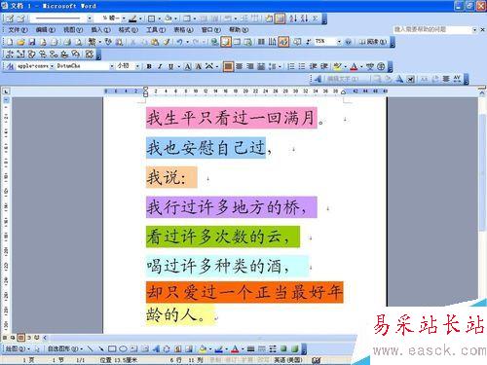Screen dimensions: 487x365
Task: Click the Sort Ascending icon
Action: pos(293,18)
